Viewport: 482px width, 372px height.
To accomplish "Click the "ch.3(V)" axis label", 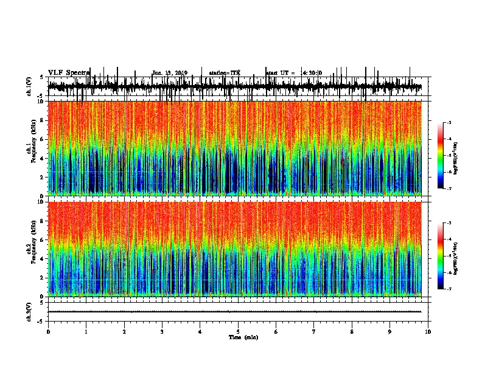I will point(29,312).
